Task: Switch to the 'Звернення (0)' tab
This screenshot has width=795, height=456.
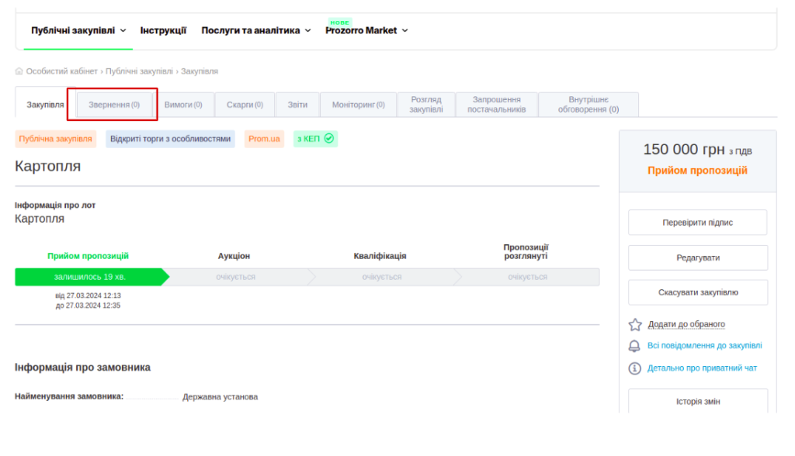Action: [x=114, y=105]
